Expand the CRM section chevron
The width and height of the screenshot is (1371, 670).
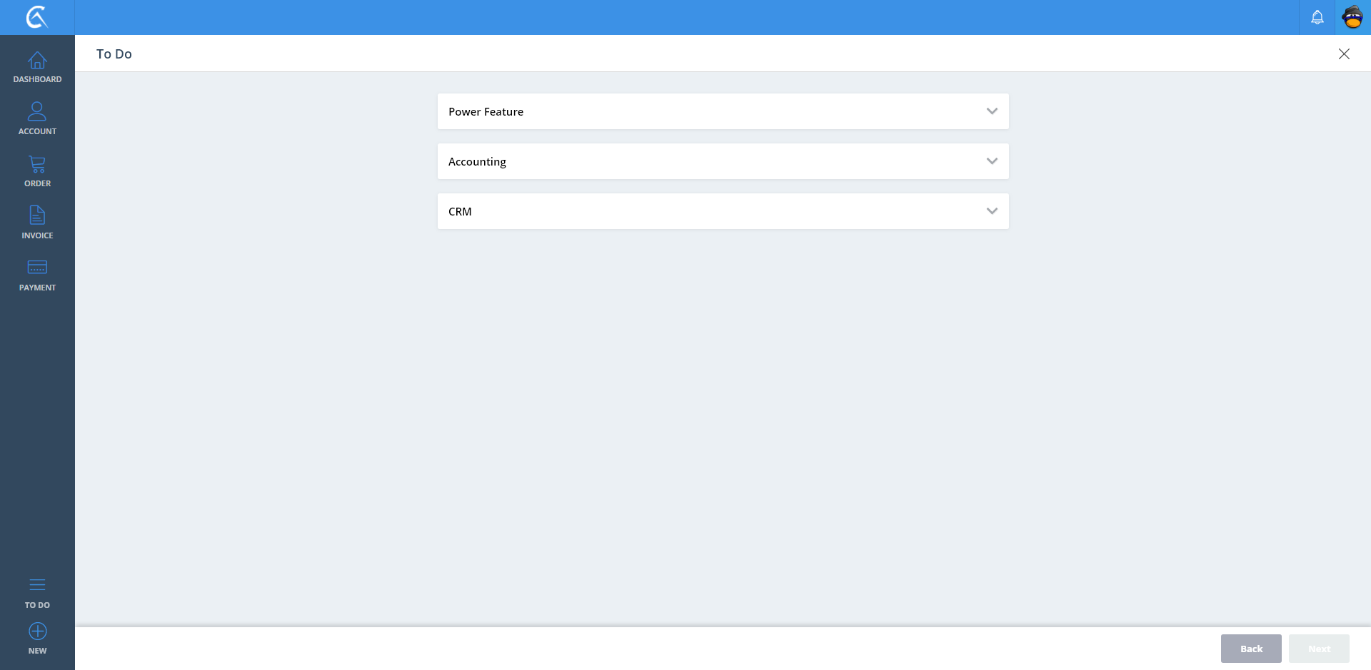point(991,211)
